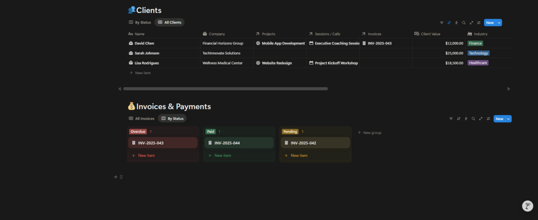Expand the Clients New button dropdown arrow
Screen dimensions: 538x220
point(499,23)
